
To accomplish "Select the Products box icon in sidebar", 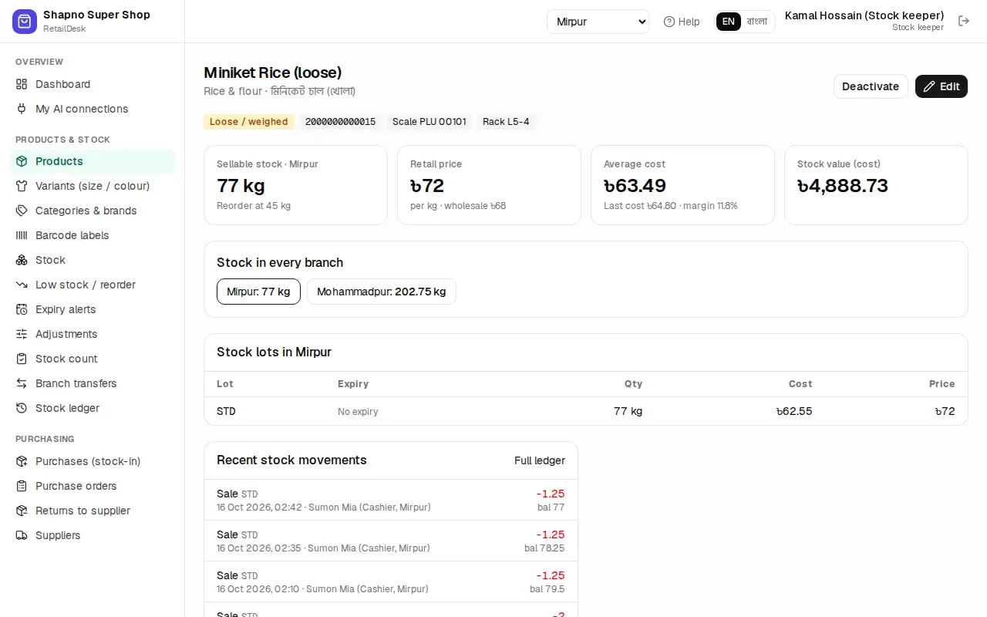I will click(22, 161).
